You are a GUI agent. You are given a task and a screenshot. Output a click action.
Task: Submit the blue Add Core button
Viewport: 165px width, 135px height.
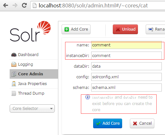pyautogui.click(x=108, y=123)
